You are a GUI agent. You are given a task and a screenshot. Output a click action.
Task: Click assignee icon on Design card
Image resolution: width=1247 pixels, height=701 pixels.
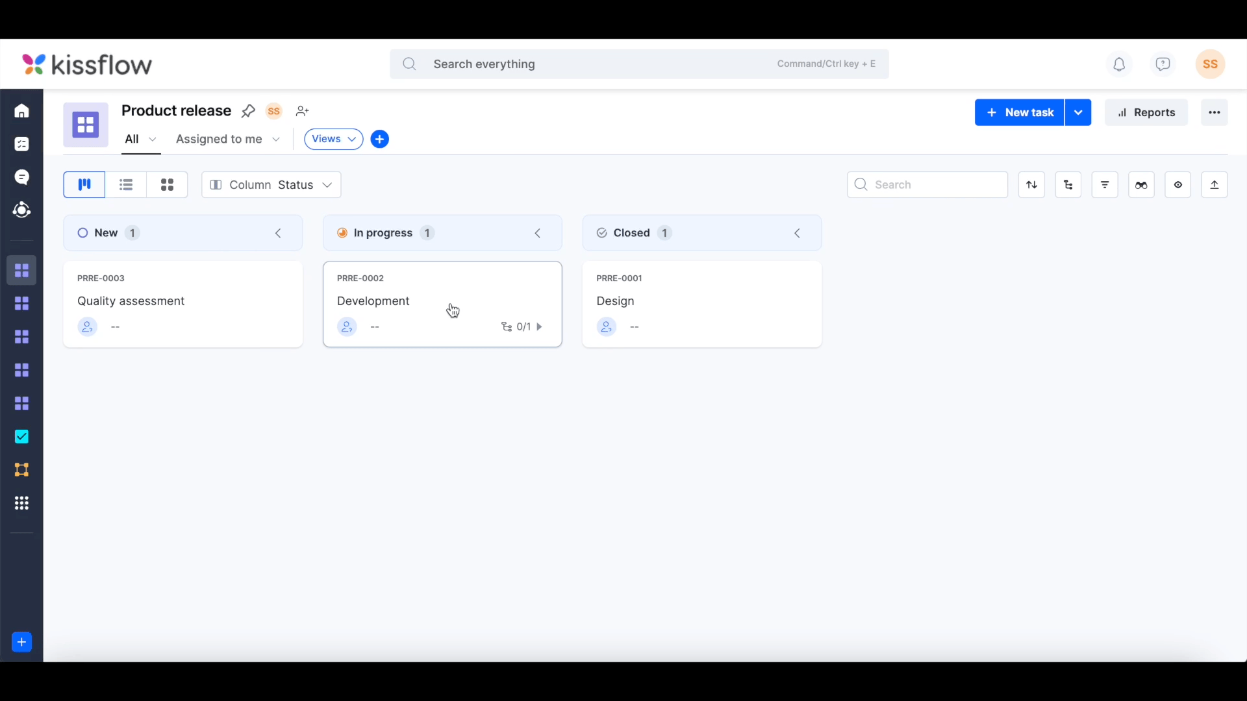(607, 326)
